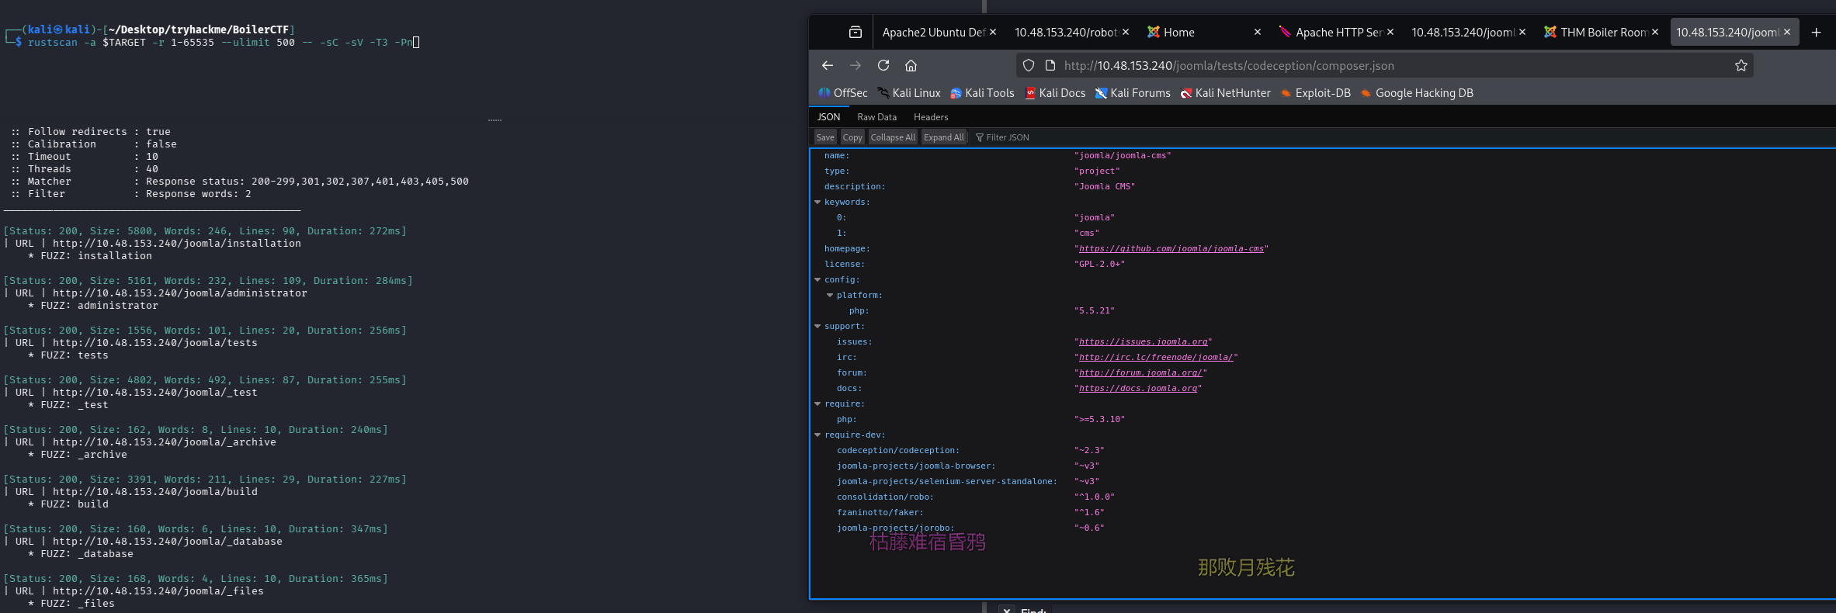
Task: Click the Collapse All button
Action: click(893, 137)
